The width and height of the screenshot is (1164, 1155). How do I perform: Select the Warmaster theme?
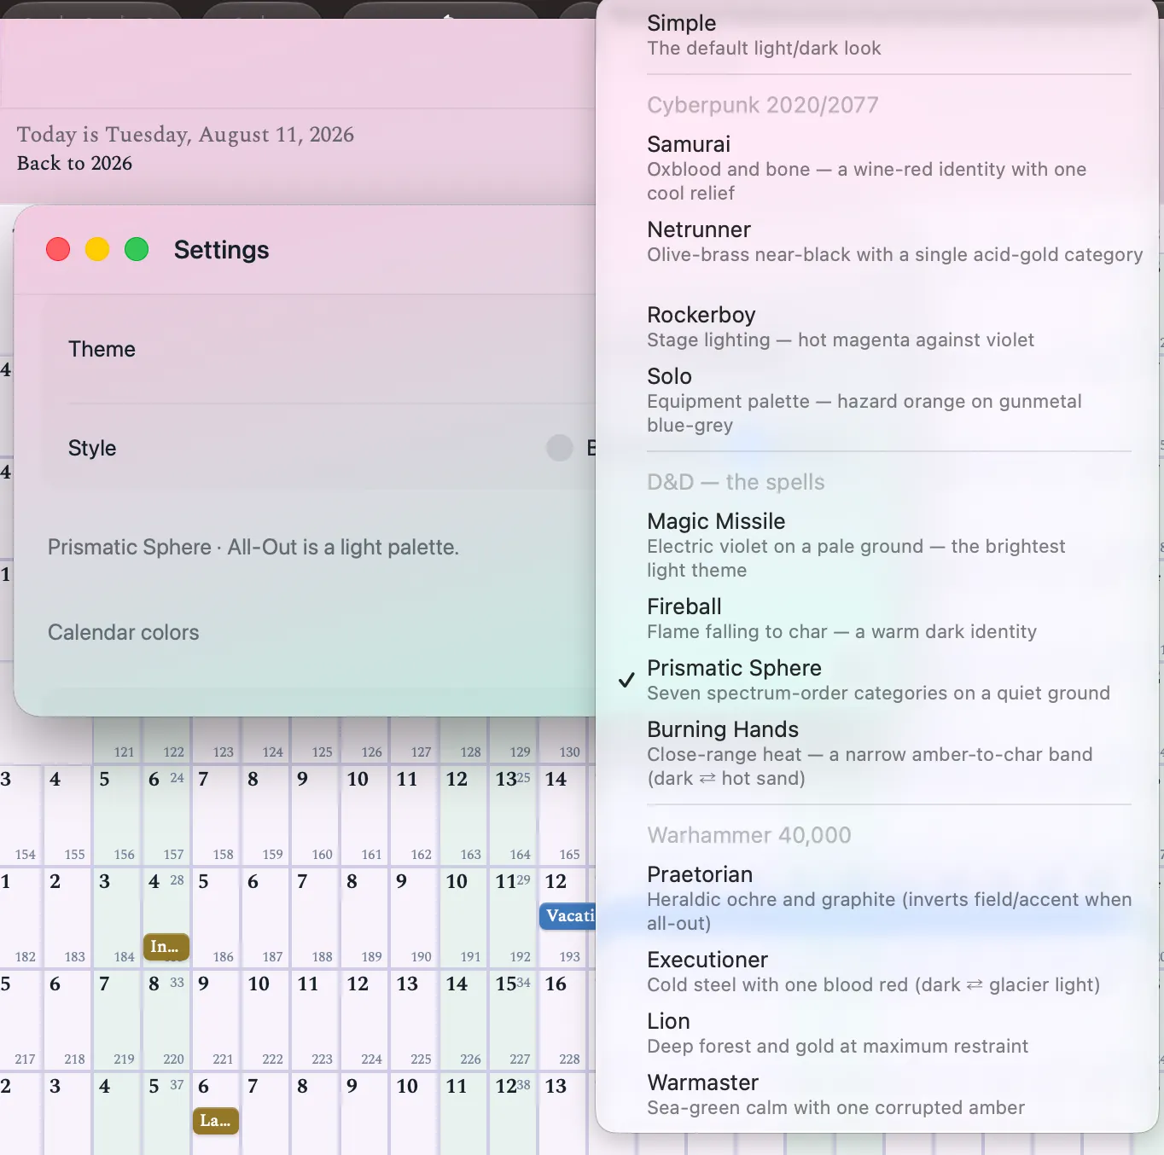[x=877, y=1094]
